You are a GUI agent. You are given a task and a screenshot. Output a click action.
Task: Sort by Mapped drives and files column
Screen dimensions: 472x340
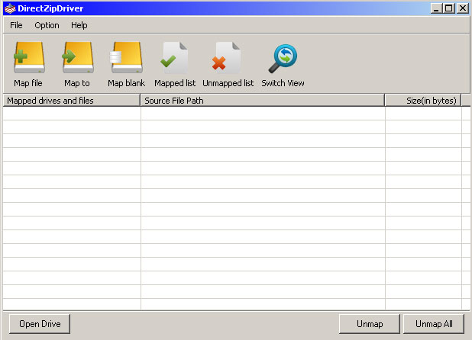pos(72,101)
